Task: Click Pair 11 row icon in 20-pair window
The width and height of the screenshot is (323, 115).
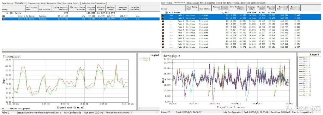Action: (x=163, y=44)
